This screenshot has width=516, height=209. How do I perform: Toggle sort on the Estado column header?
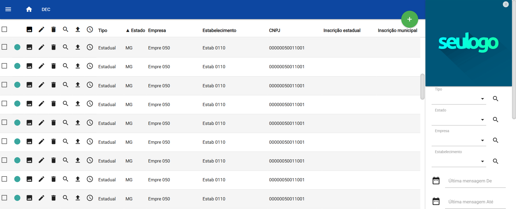[135, 30]
